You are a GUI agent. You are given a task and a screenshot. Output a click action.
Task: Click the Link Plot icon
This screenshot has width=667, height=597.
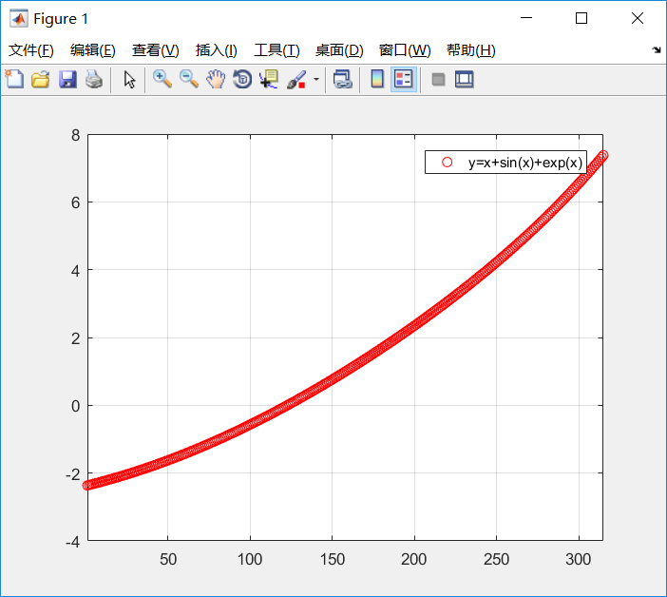pyautogui.click(x=343, y=79)
